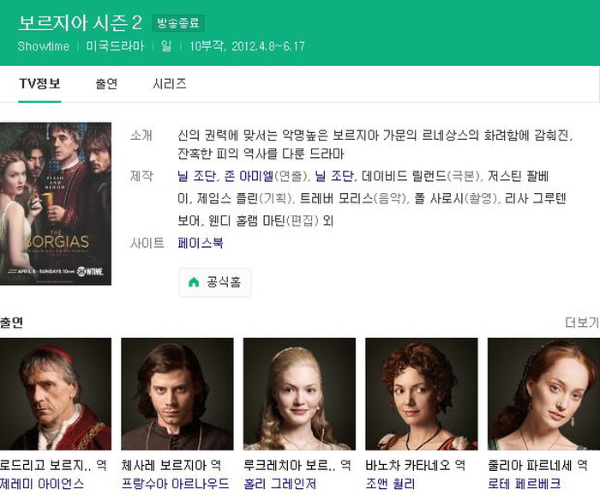Expand cast list with 더보기
This screenshot has height=495, width=600.
pos(582,323)
